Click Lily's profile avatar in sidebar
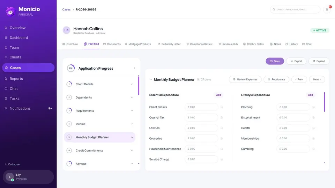The width and height of the screenshot is (335, 188). (x=10, y=177)
